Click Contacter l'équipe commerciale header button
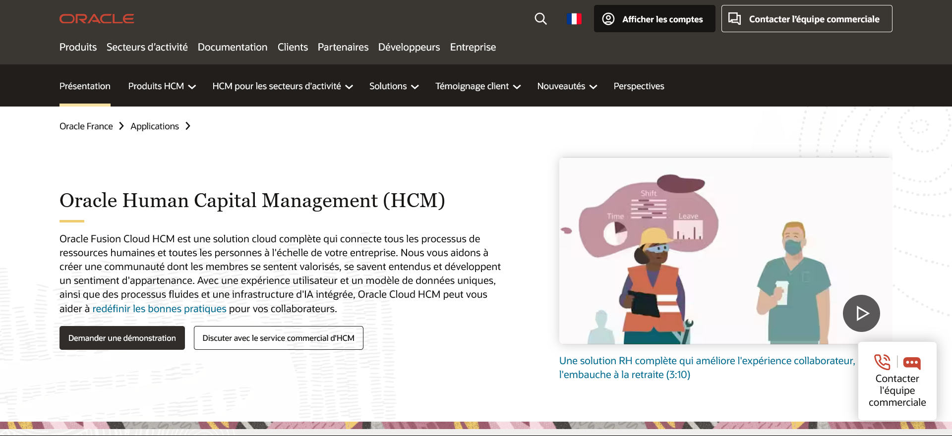This screenshot has height=436, width=952. click(807, 19)
